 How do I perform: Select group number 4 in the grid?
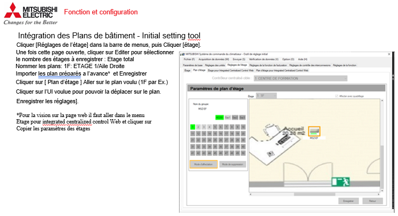209,127
